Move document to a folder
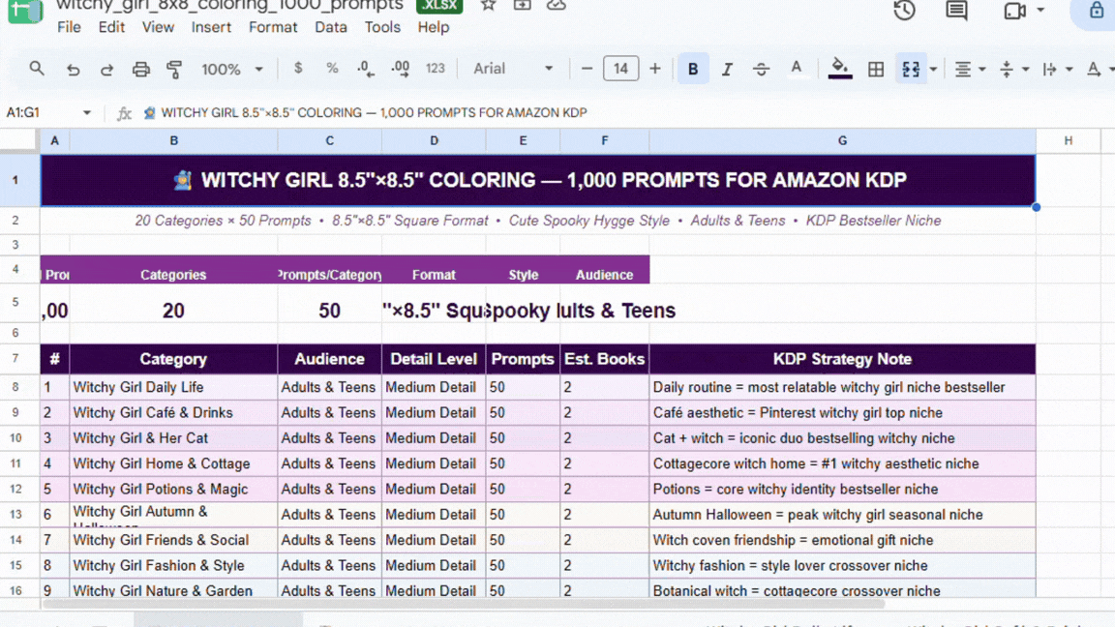 (x=522, y=6)
